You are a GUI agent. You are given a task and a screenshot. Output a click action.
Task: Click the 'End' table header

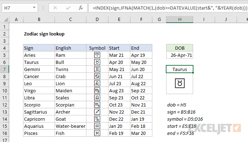(x=141, y=48)
